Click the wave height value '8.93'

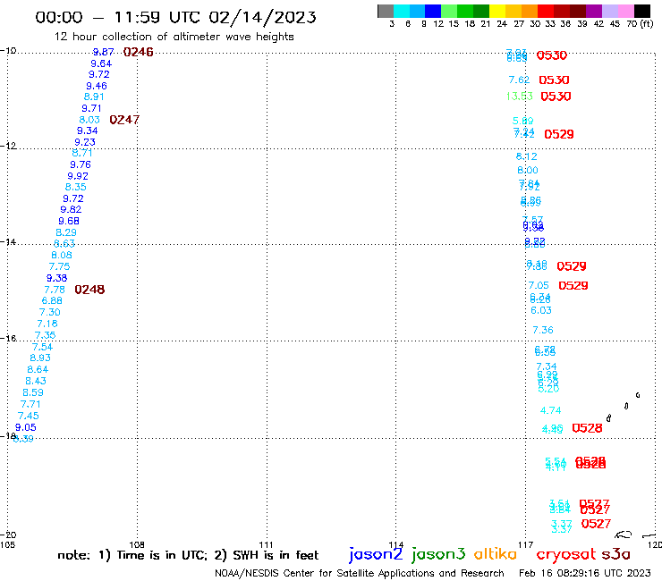pyautogui.click(x=40, y=358)
